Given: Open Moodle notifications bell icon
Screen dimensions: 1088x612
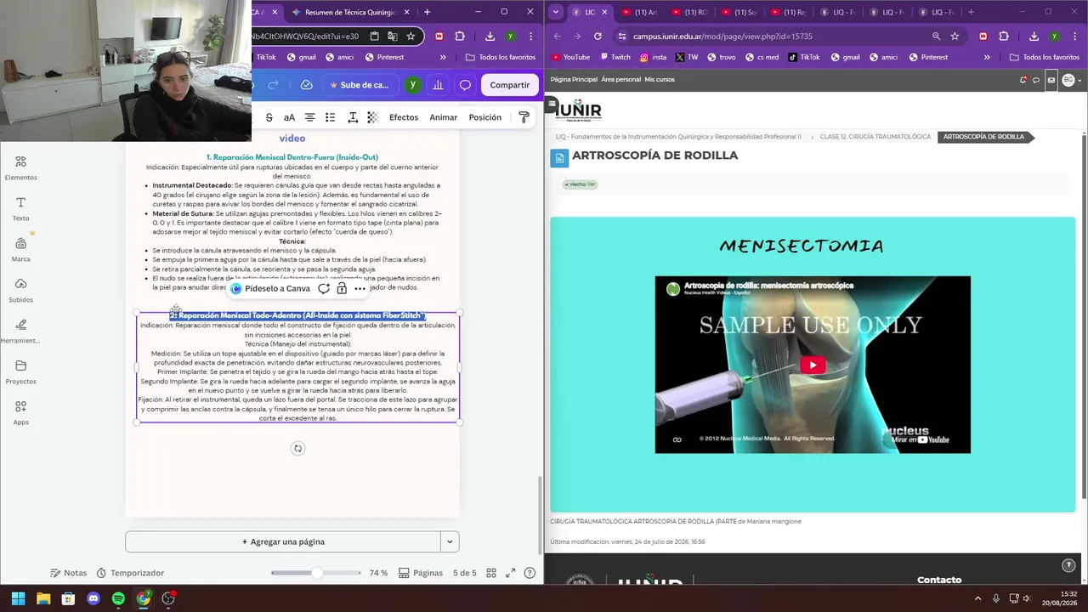Looking at the screenshot, I should (x=1023, y=80).
